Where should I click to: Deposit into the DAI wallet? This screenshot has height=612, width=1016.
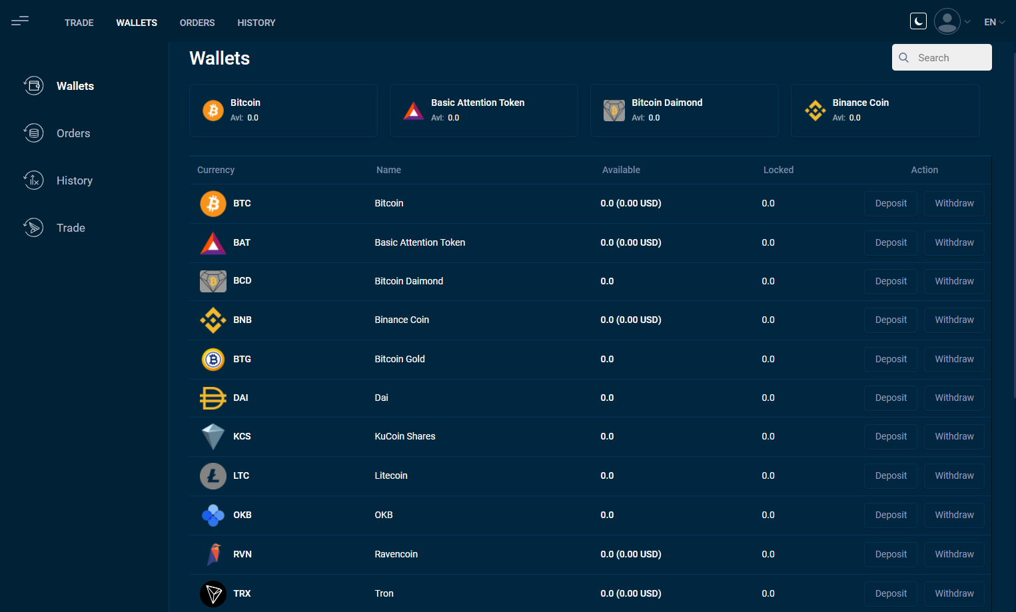click(x=891, y=398)
